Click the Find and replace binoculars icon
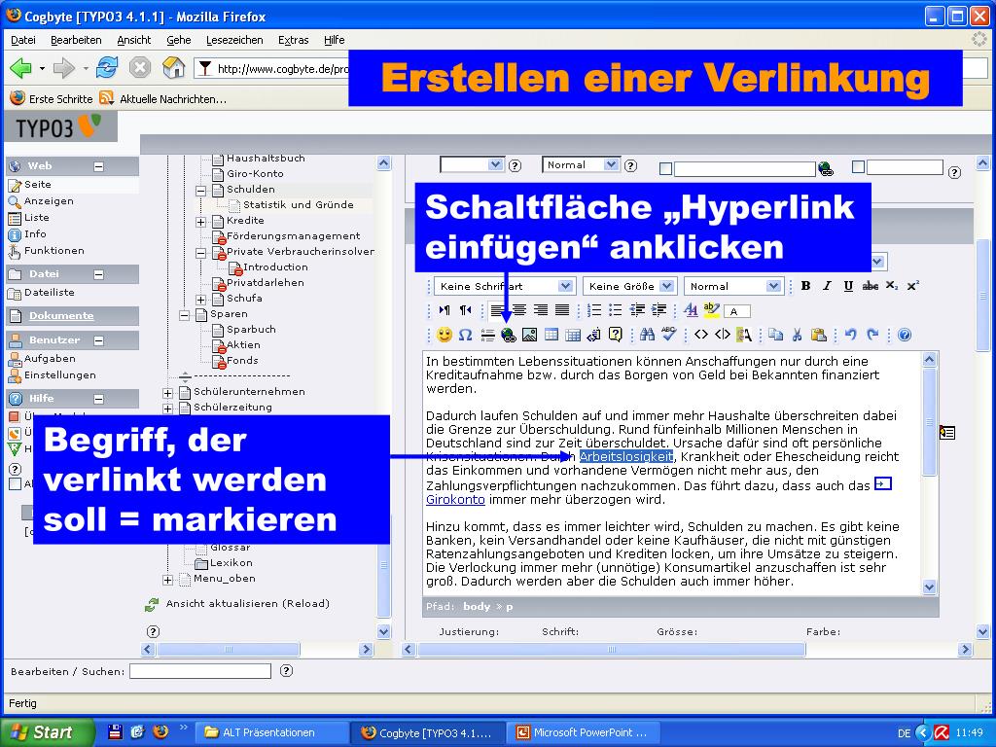 (x=647, y=335)
